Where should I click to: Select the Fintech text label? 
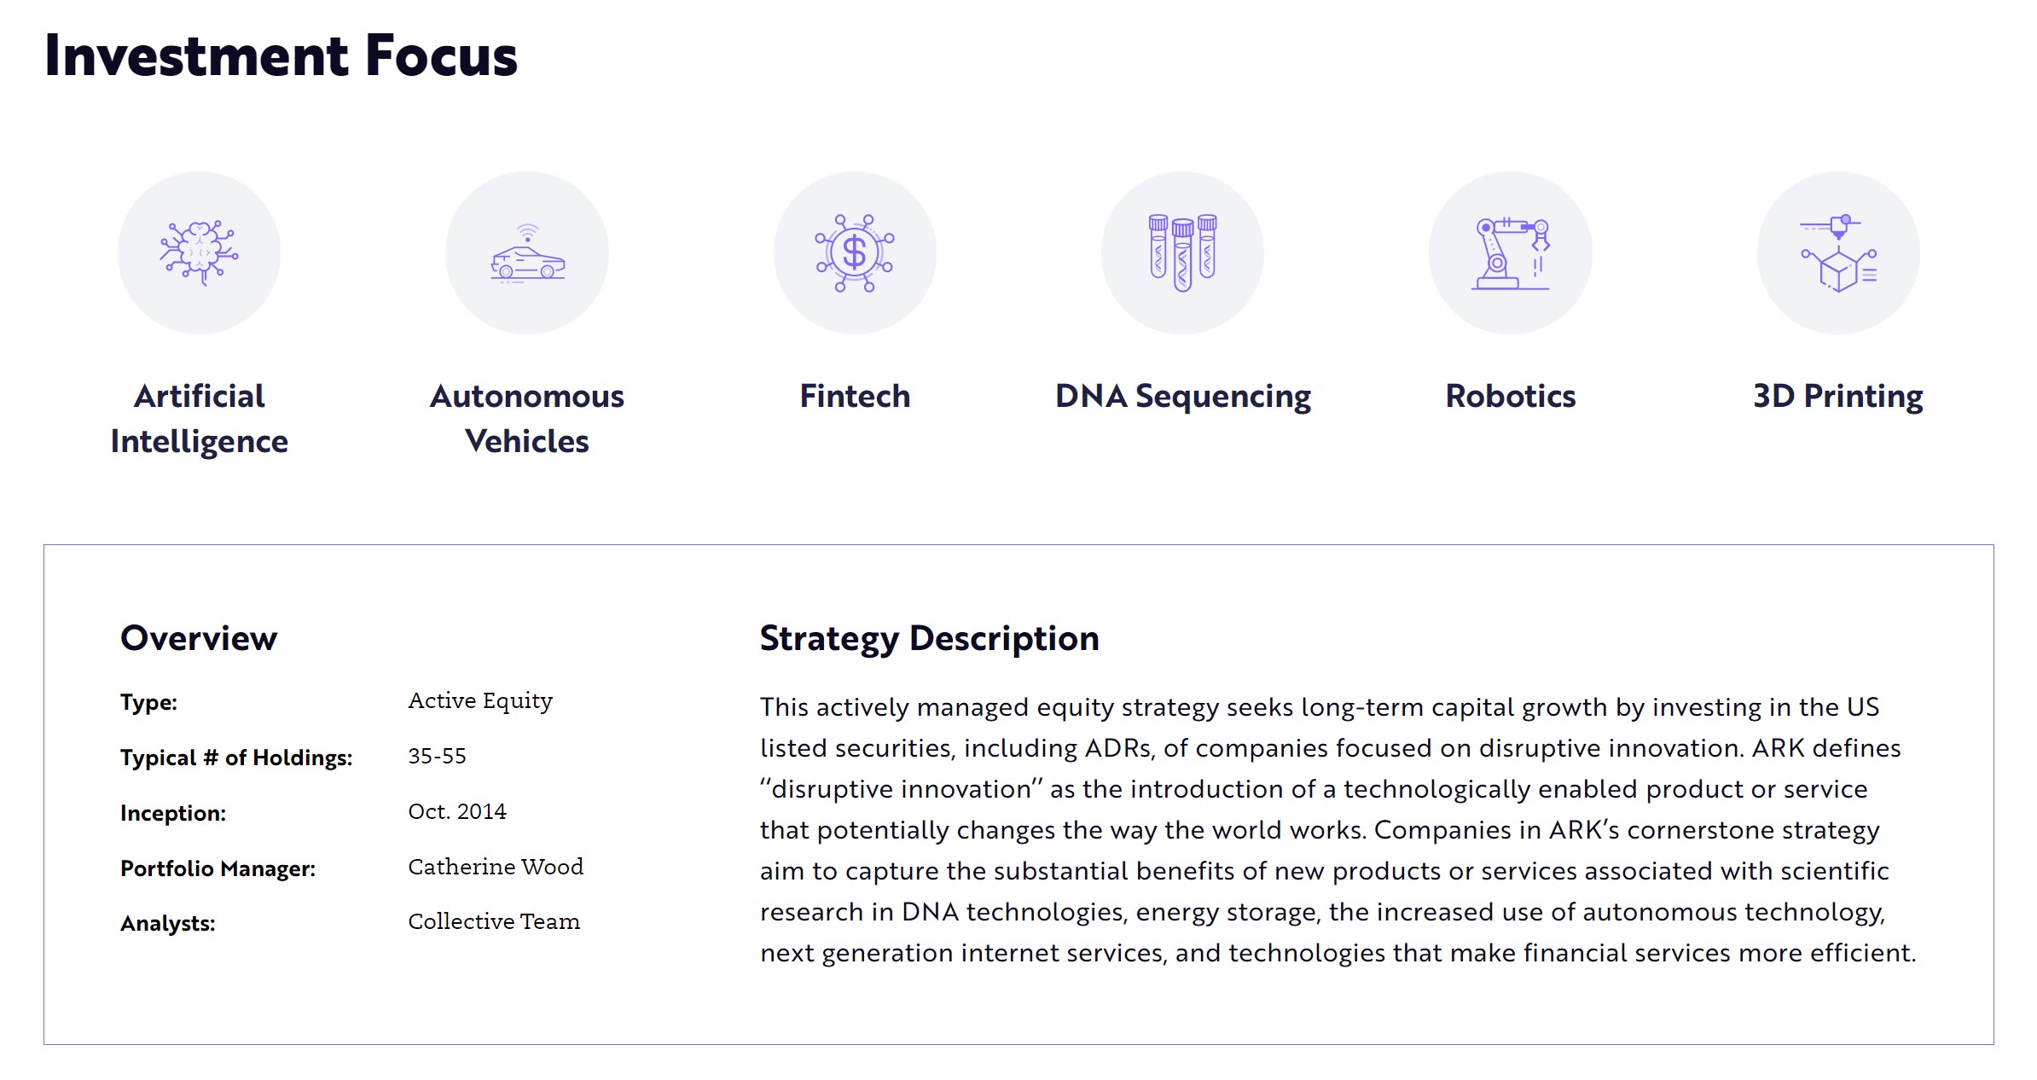[855, 397]
